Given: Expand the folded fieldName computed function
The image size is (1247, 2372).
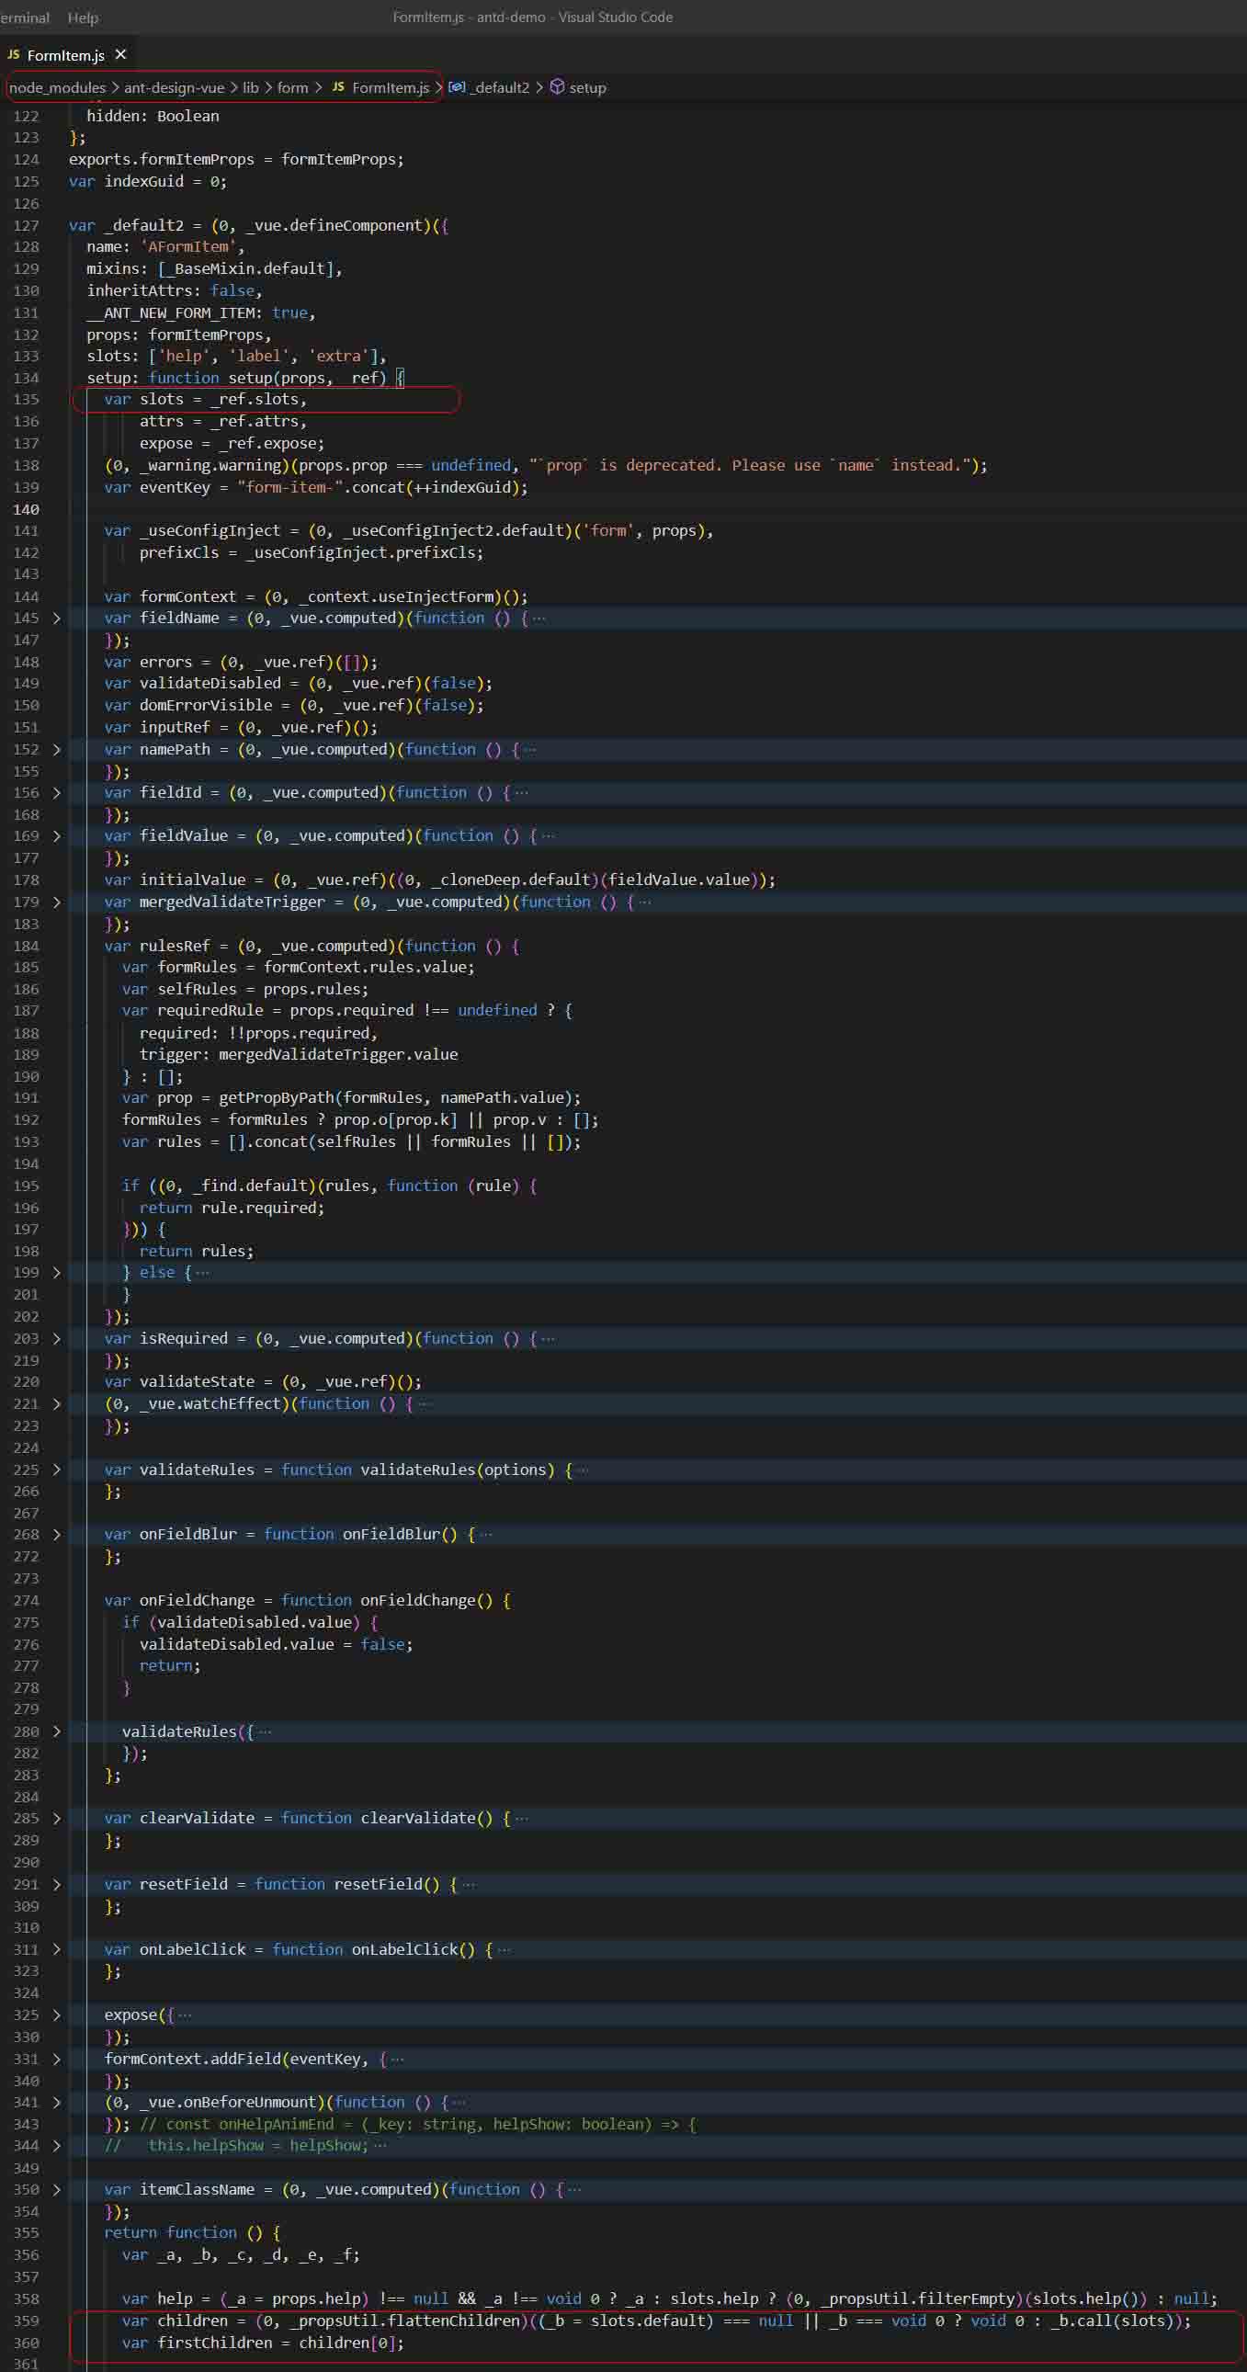Looking at the screenshot, I should coord(56,618).
